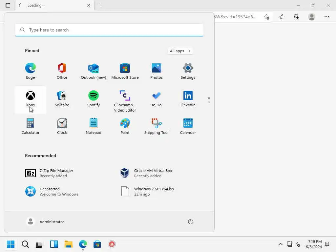The width and height of the screenshot is (336, 252).
Task: Add this page to favorites
Action: point(266,17)
